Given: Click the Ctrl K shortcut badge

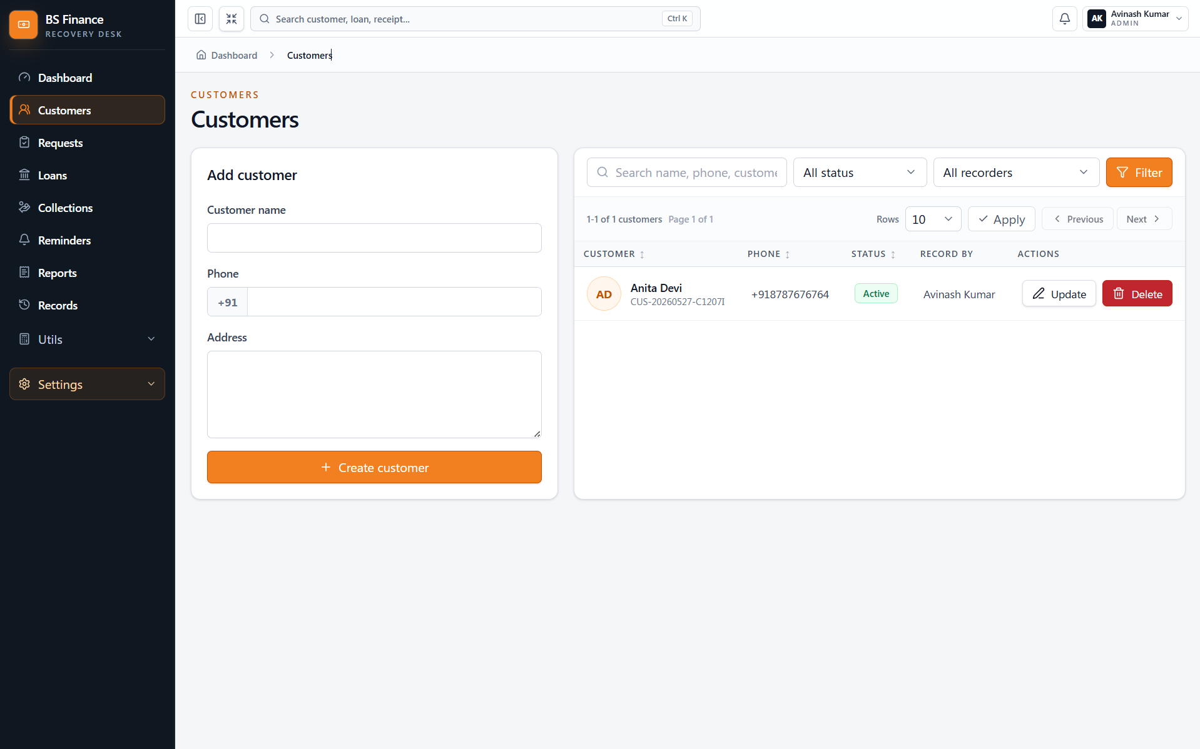Looking at the screenshot, I should pos(677,19).
